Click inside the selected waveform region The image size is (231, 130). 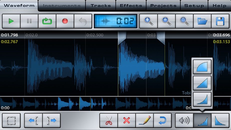(x=141, y=67)
